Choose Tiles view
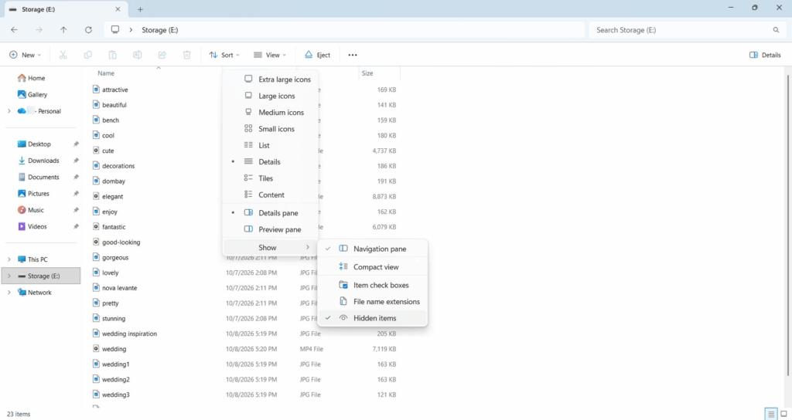Image resolution: width=792 pixels, height=420 pixels. click(271, 178)
